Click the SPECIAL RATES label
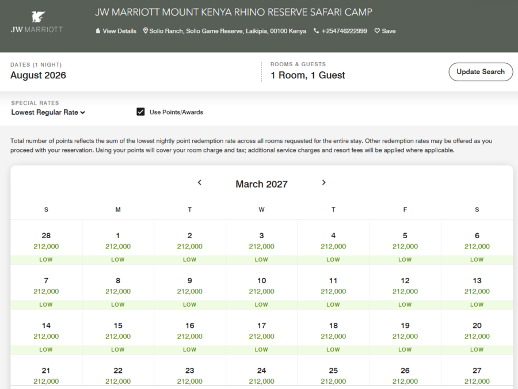The image size is (518, 389). pyautogui.click(x=35, y=103)
